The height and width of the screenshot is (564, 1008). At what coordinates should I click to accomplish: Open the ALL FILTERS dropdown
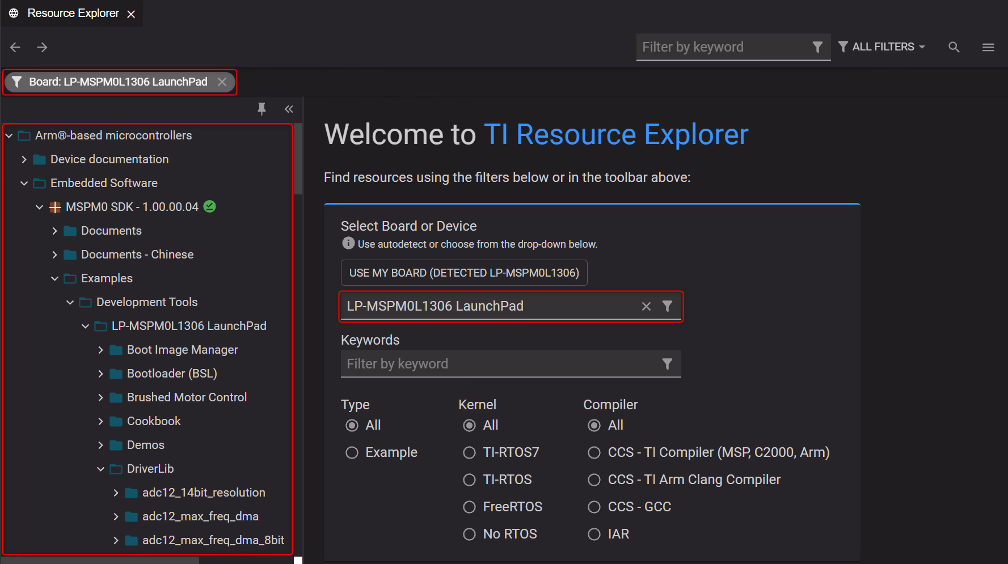click(882, 47)
